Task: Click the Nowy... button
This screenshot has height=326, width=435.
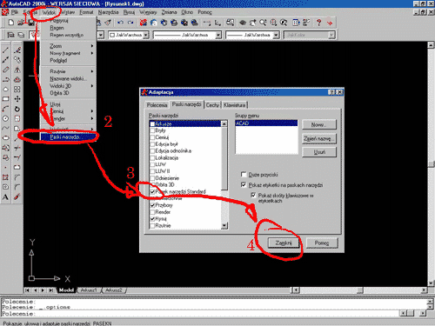Action: click(x=319, y=124)
